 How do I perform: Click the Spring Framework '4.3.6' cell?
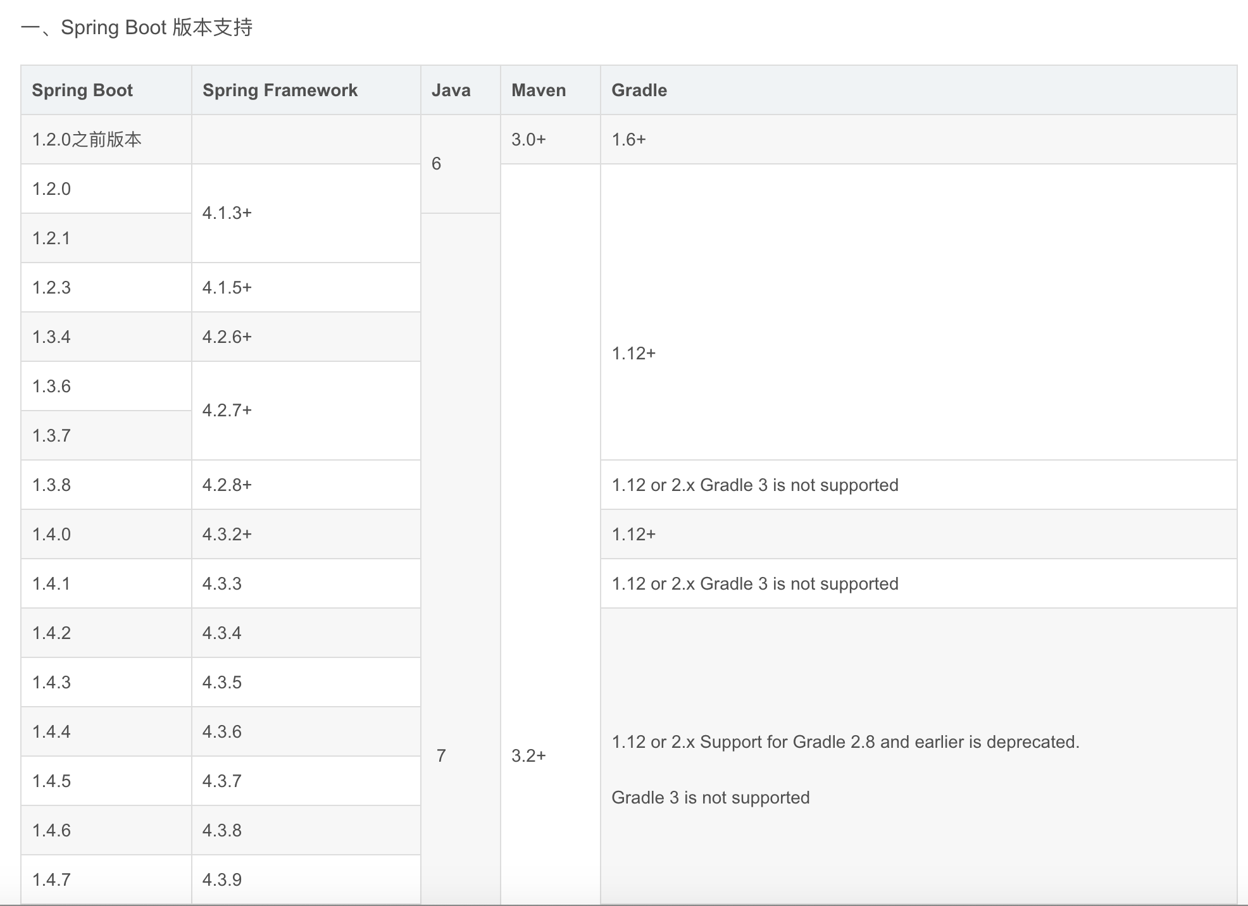pos(306,731)
